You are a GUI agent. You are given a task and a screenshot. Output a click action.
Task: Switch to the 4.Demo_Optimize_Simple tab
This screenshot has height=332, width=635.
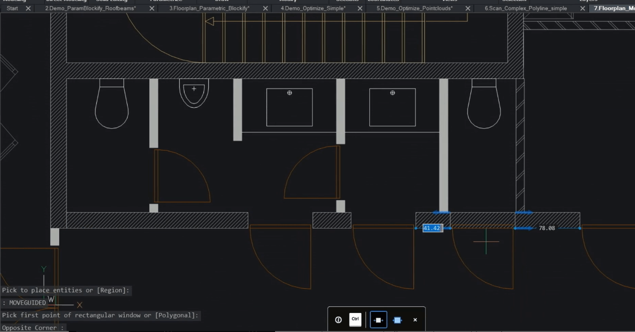pyautogui.click(x=313, y=9)
